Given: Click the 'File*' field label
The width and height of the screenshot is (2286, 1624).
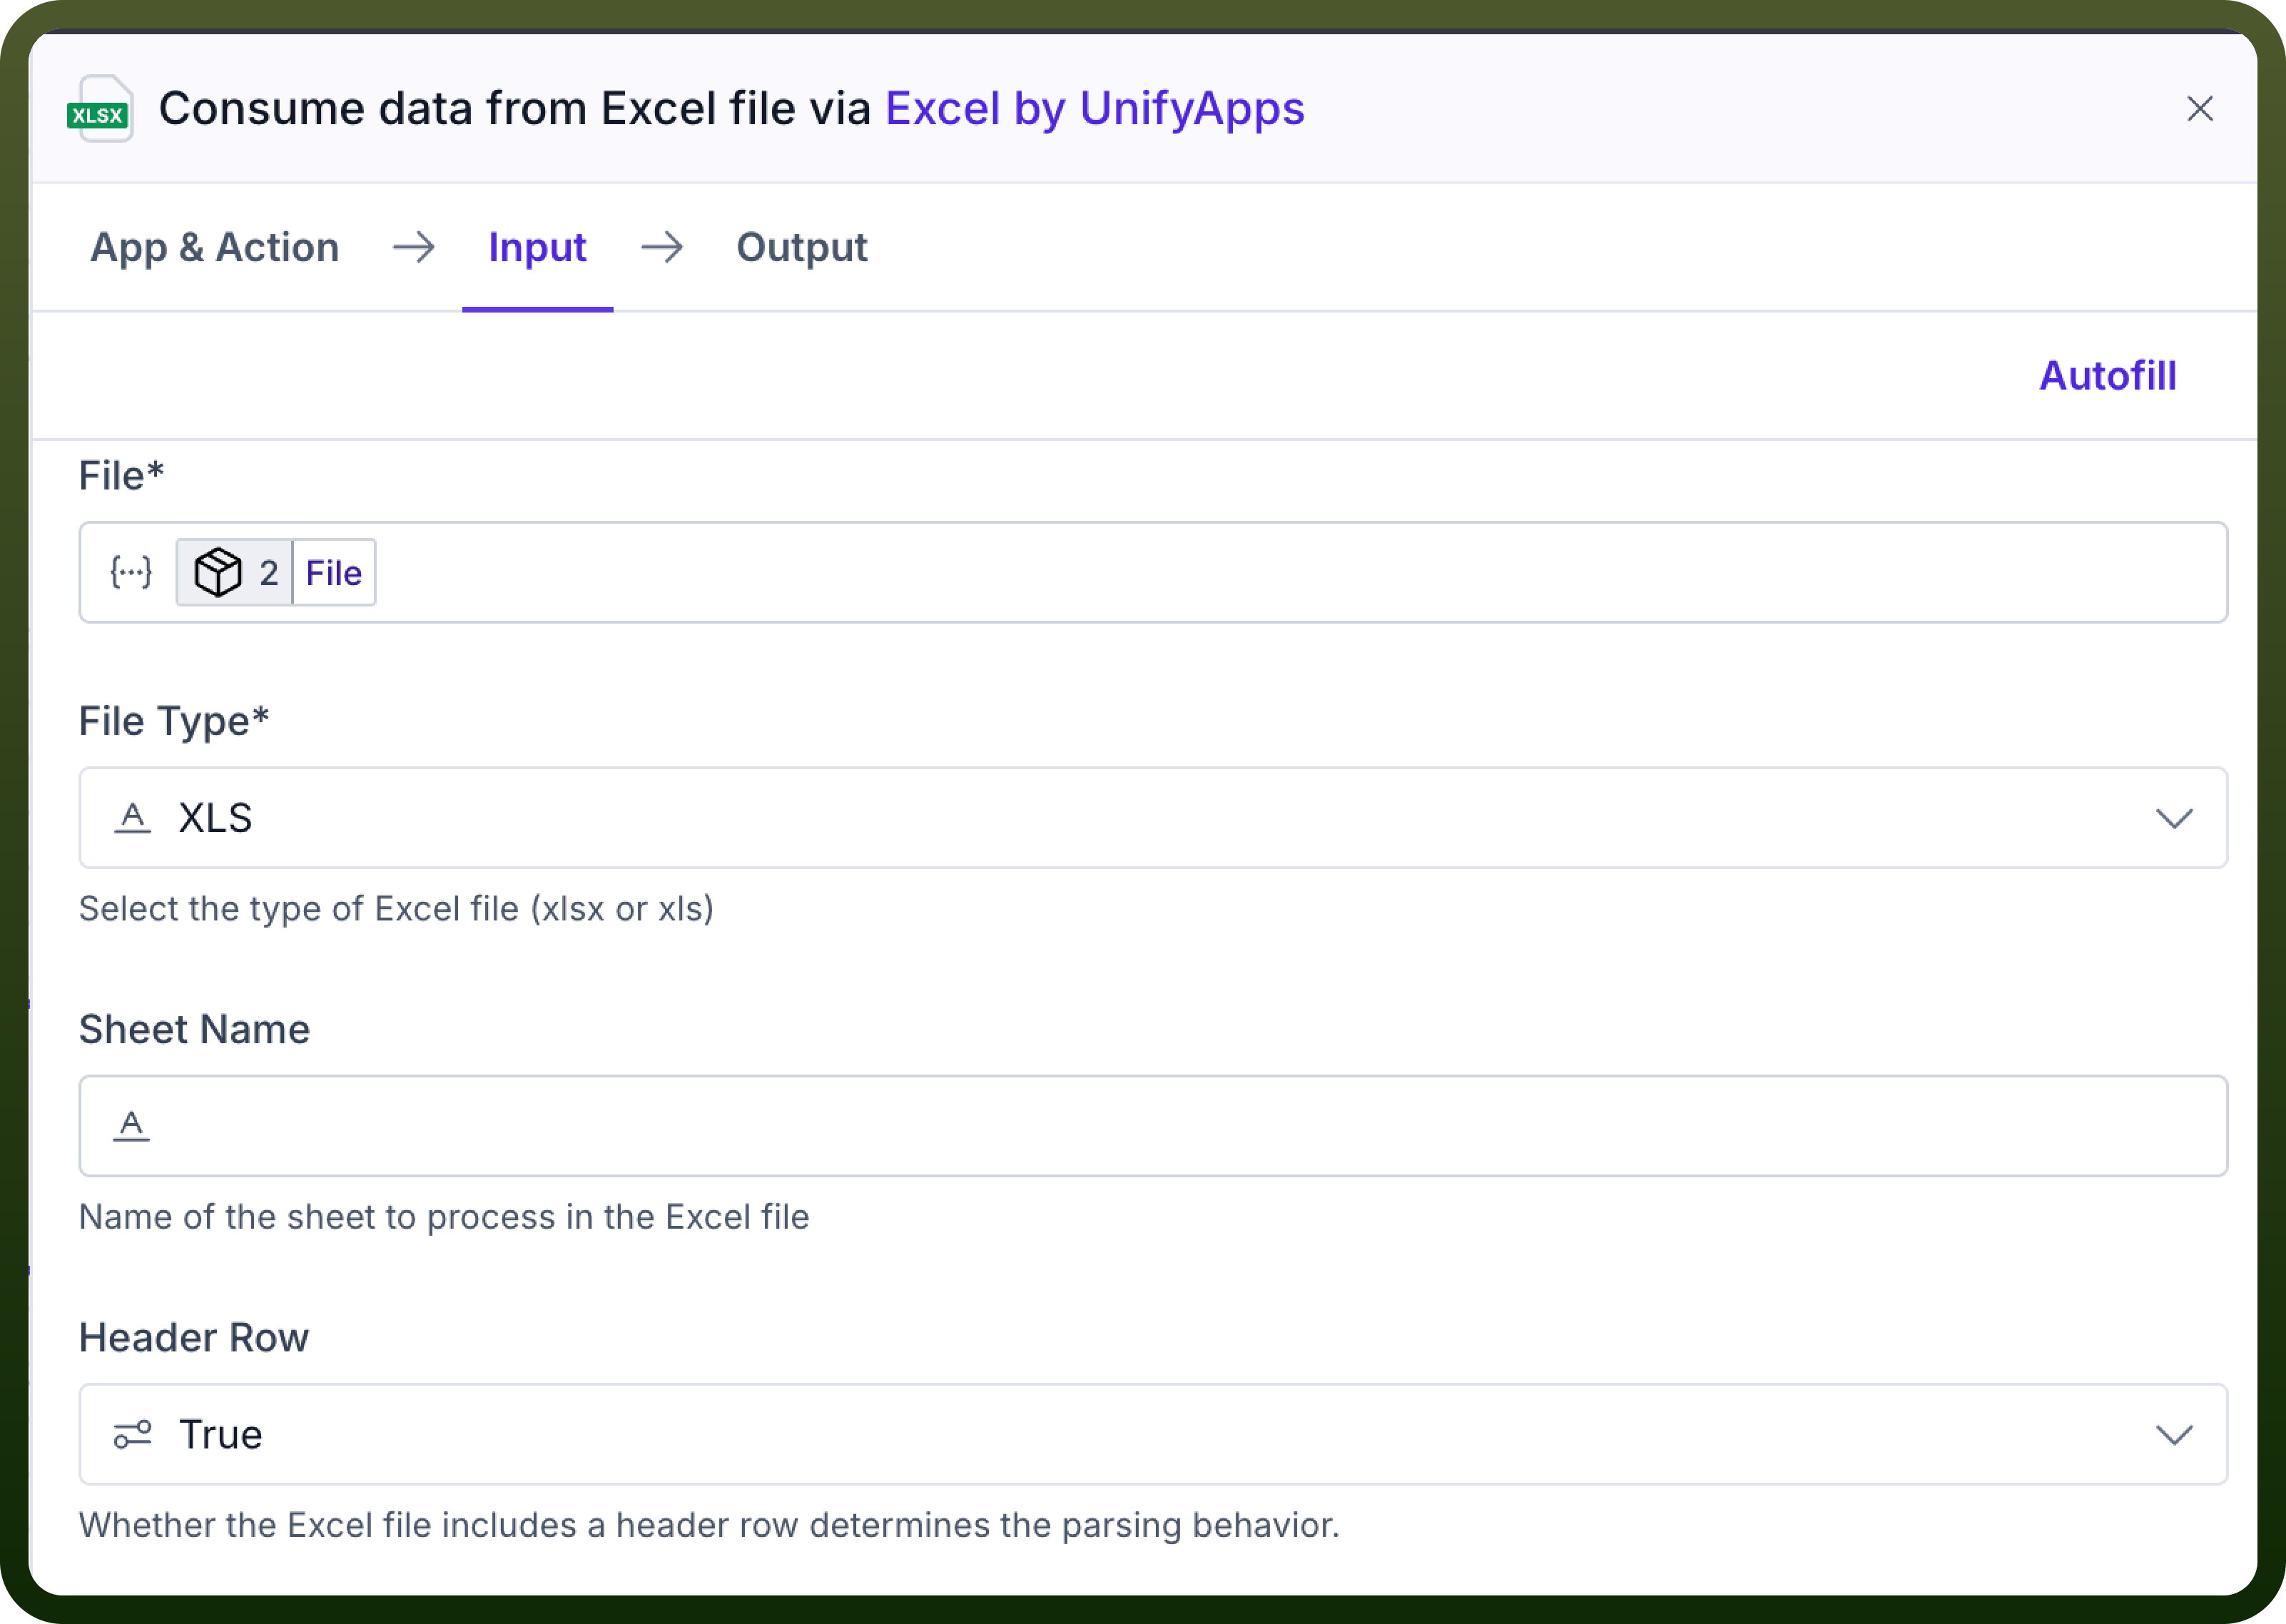Looking at the screenshot, I should [x=121, y=476].
